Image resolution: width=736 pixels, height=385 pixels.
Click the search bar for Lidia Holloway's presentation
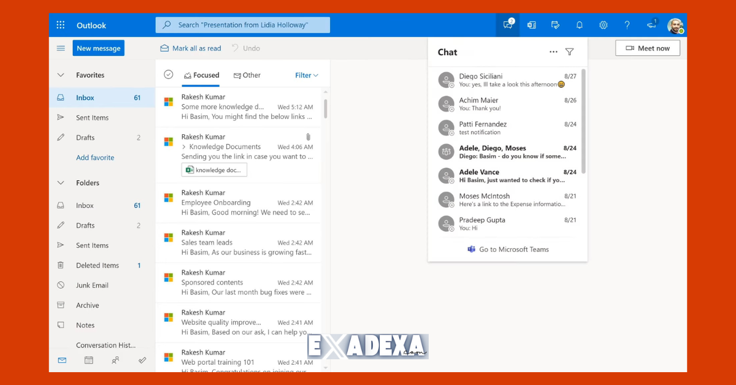[242, 25]
